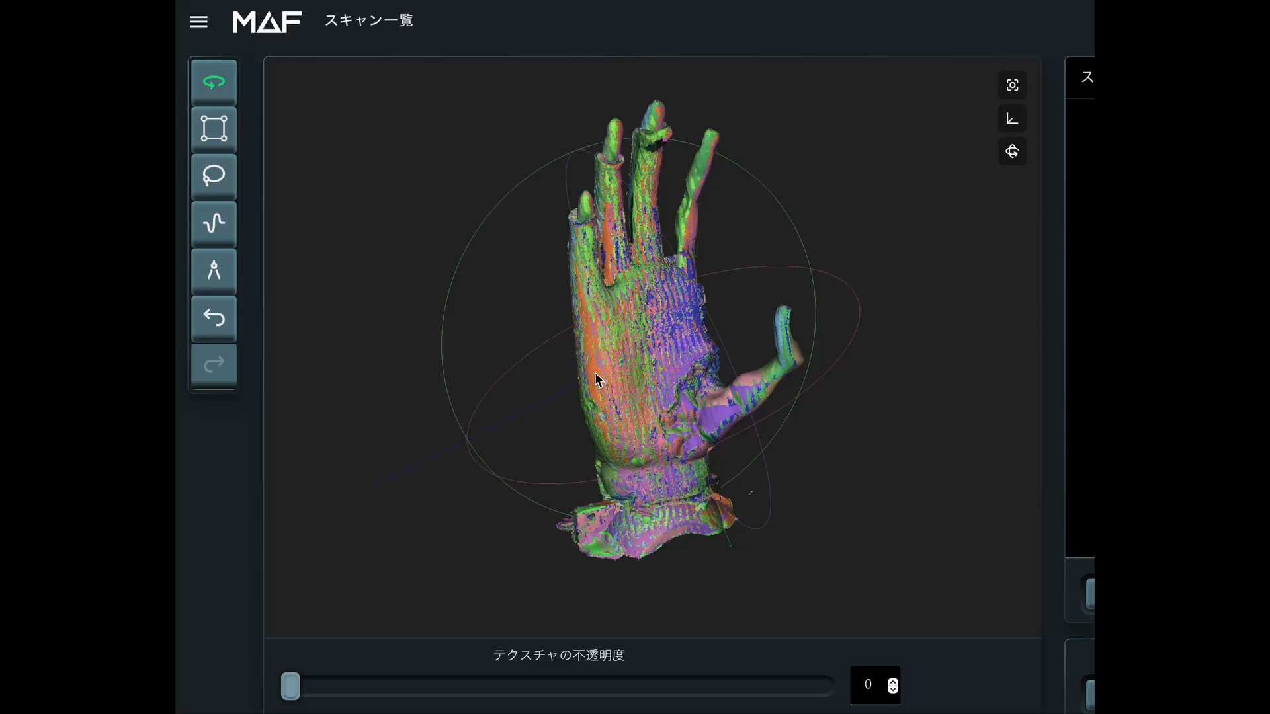Viewport: 1270px width, 714px height.
Task: Click the focus/center view icon
Action: tap(1012, 85)
